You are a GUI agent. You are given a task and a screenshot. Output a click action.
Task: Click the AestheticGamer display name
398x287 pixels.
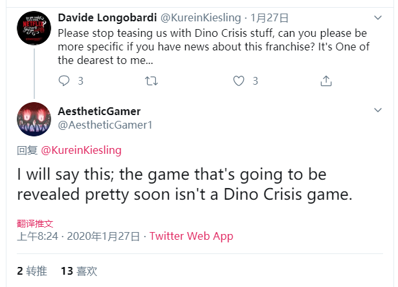coord(99,111)
